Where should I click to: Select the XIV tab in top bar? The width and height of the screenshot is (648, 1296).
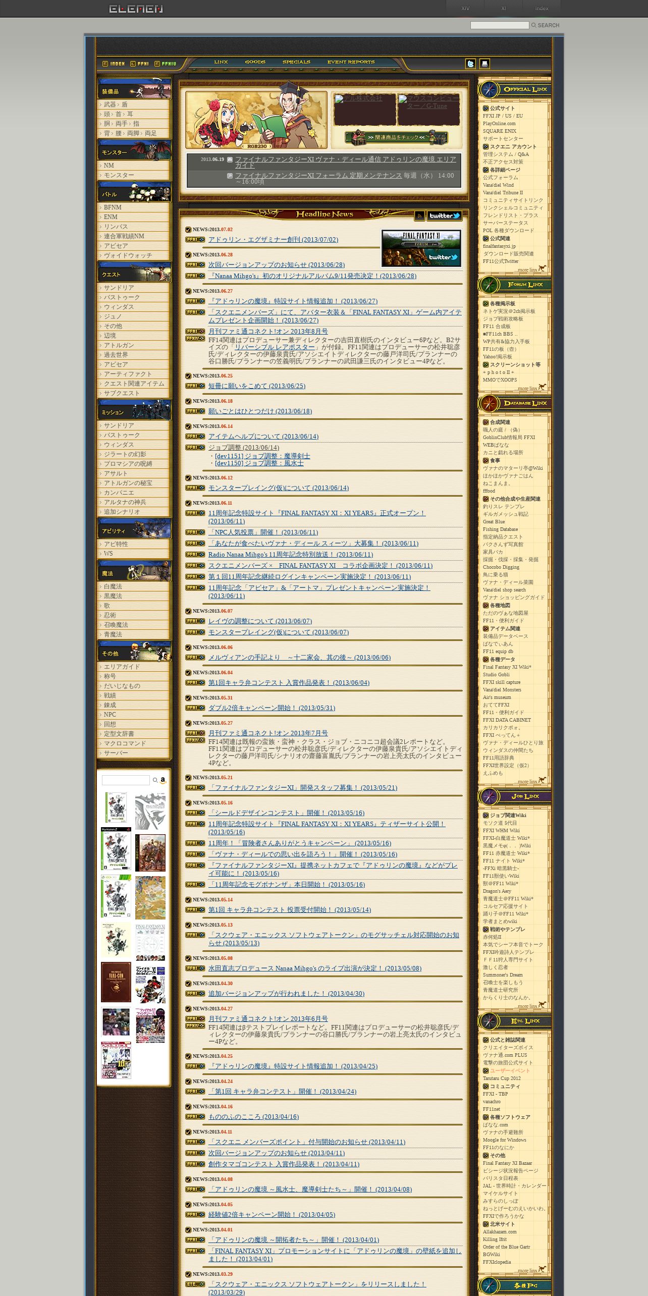pos(465,8)
